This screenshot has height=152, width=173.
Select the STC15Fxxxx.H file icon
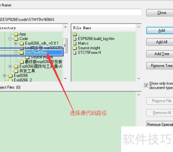[x=75, y=52]
